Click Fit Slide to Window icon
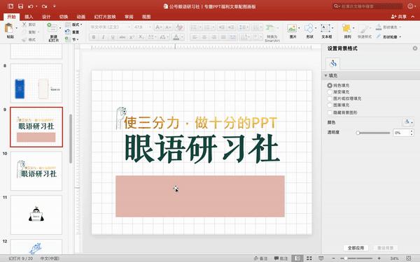The image size is (420, 262). 409,259
